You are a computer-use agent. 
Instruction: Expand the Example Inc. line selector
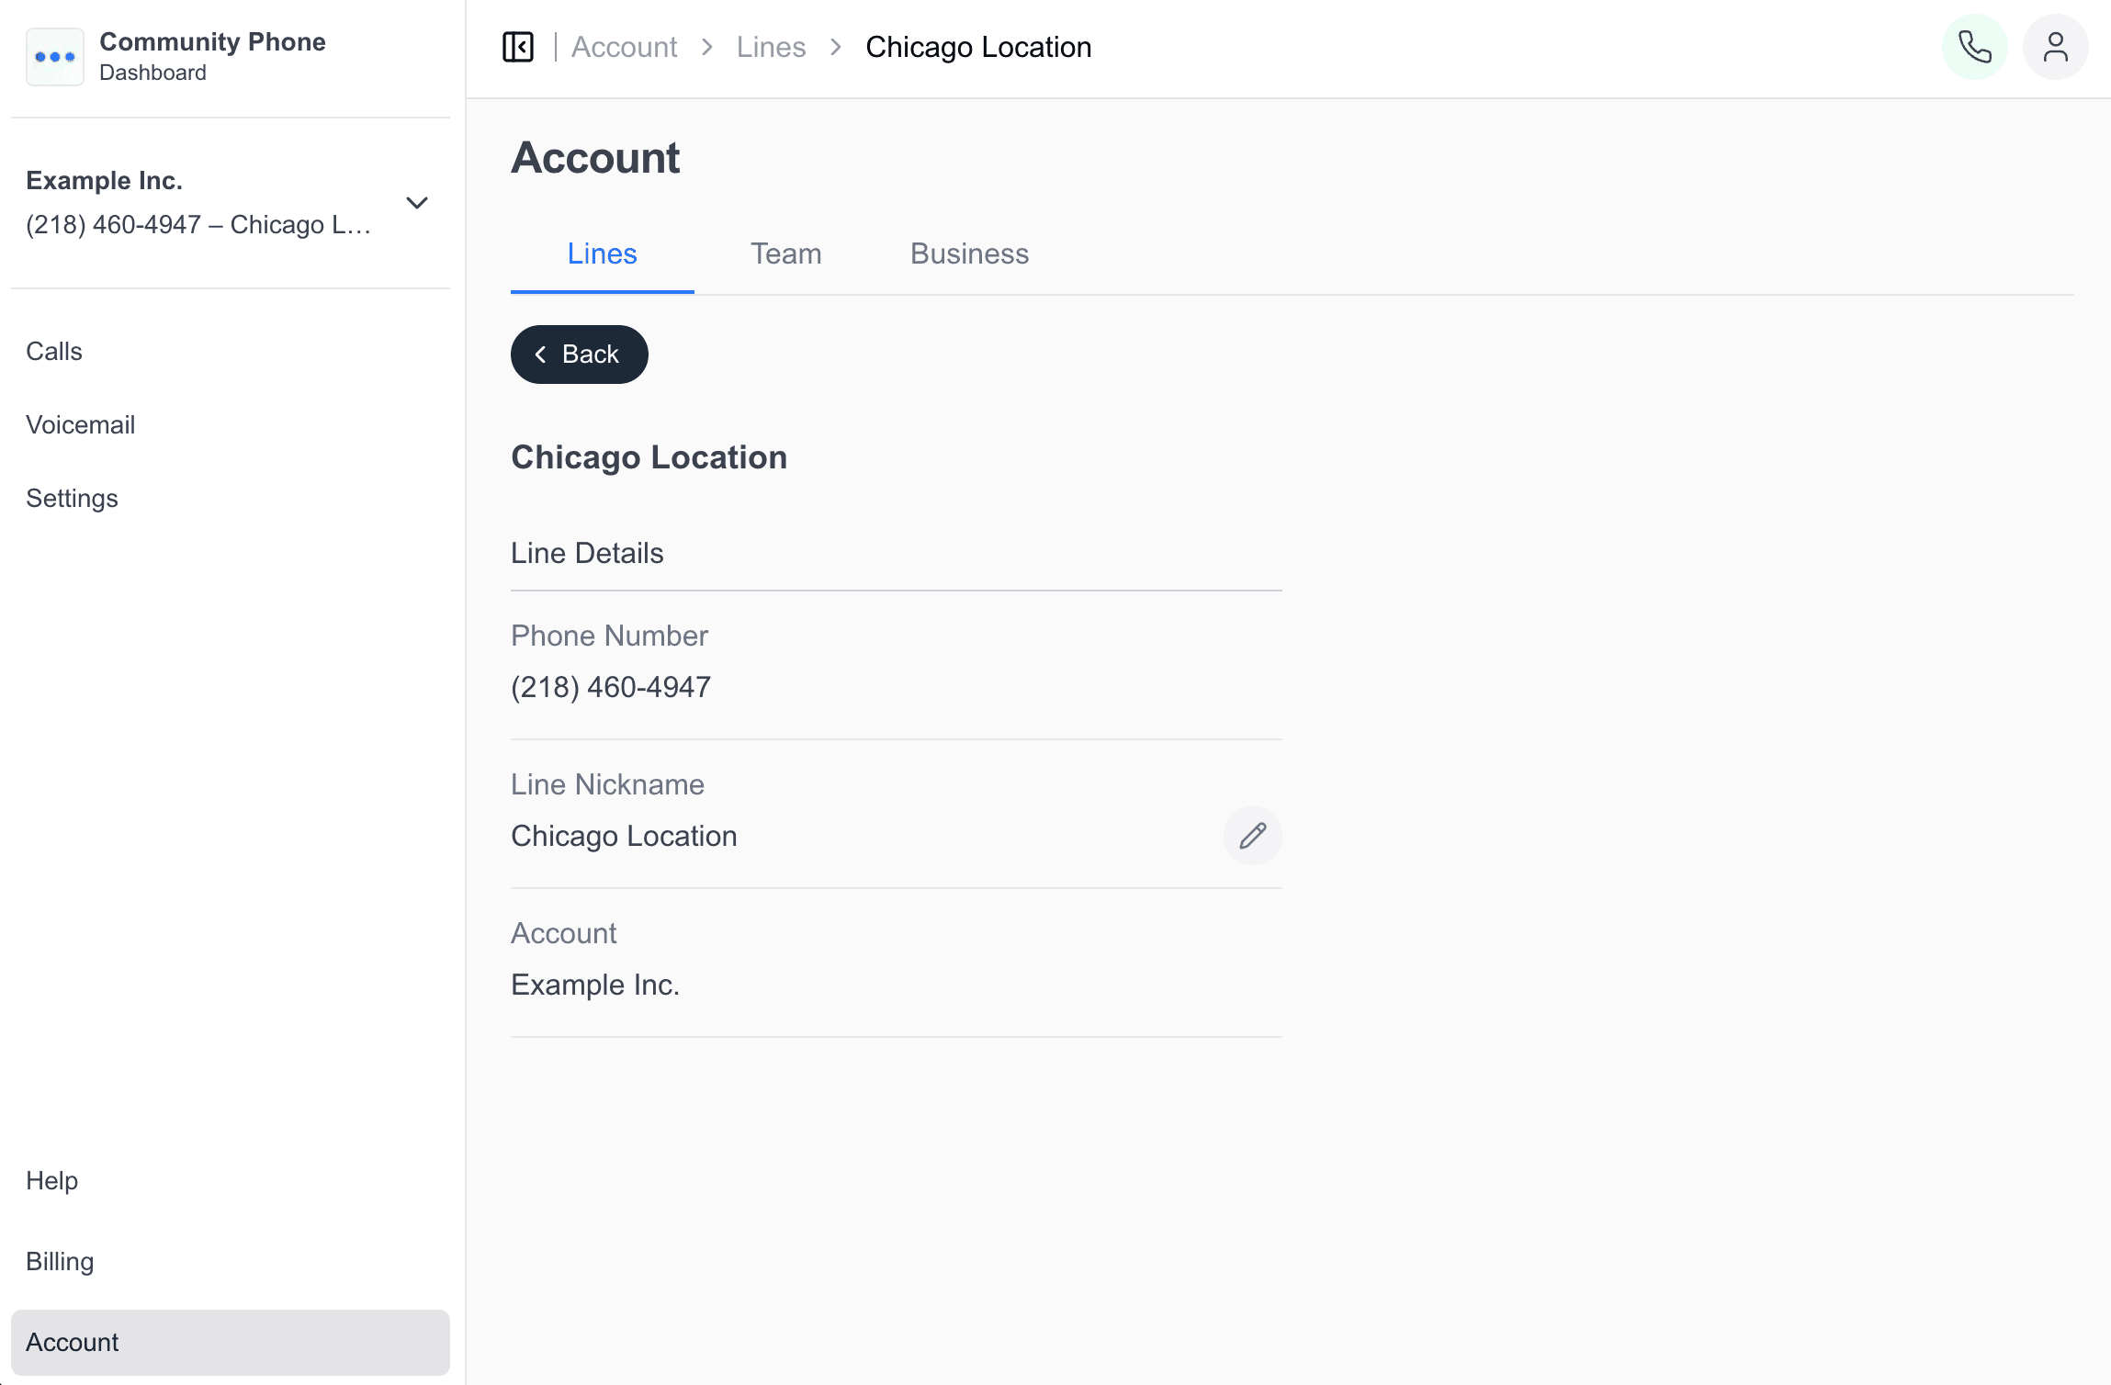(x=417, y=203)
